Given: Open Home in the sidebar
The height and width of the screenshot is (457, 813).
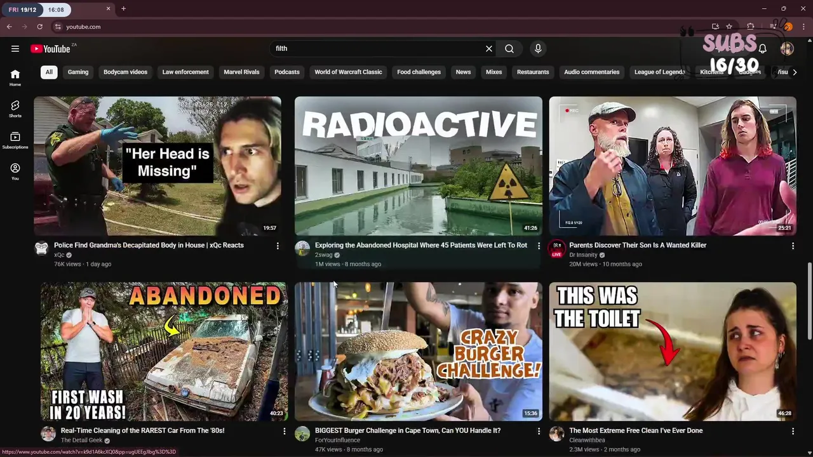Looking at the screenshot, I should pos(15,78).
